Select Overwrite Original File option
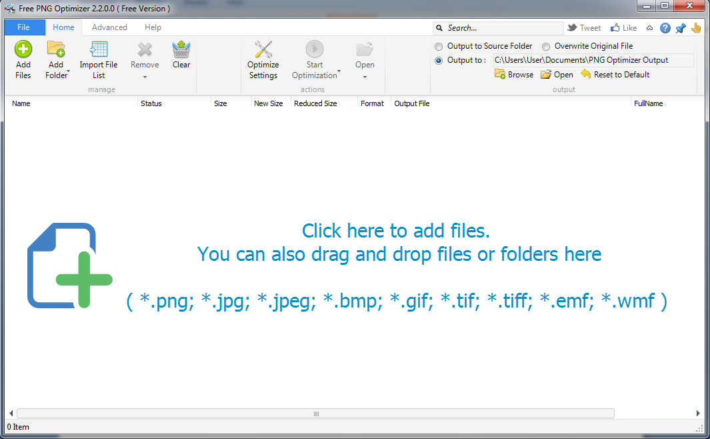Screen dimensions: 710x439 (546, 47)
